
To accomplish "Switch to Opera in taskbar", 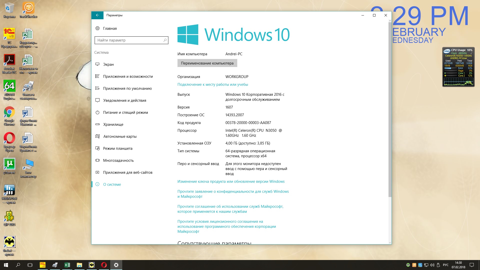I will click(x=104, y=265).
